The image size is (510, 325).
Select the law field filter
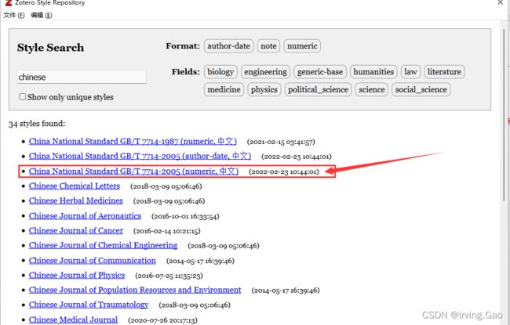tap(410, 71)
